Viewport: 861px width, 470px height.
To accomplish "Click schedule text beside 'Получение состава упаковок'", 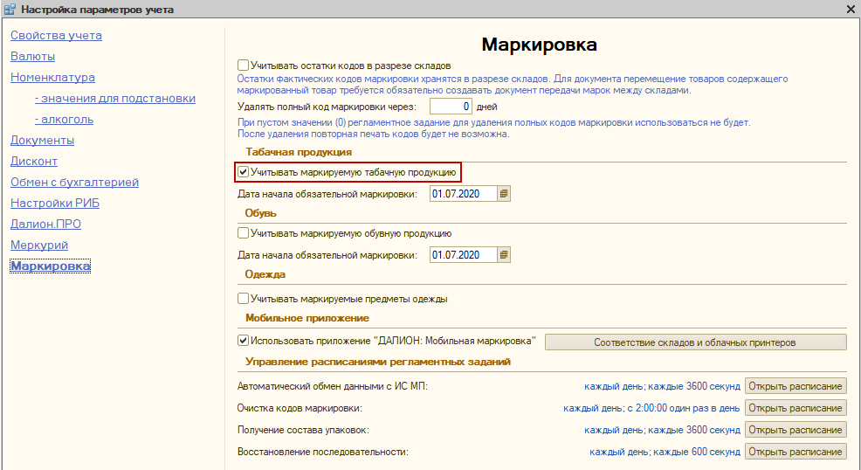I will [662, 430].
